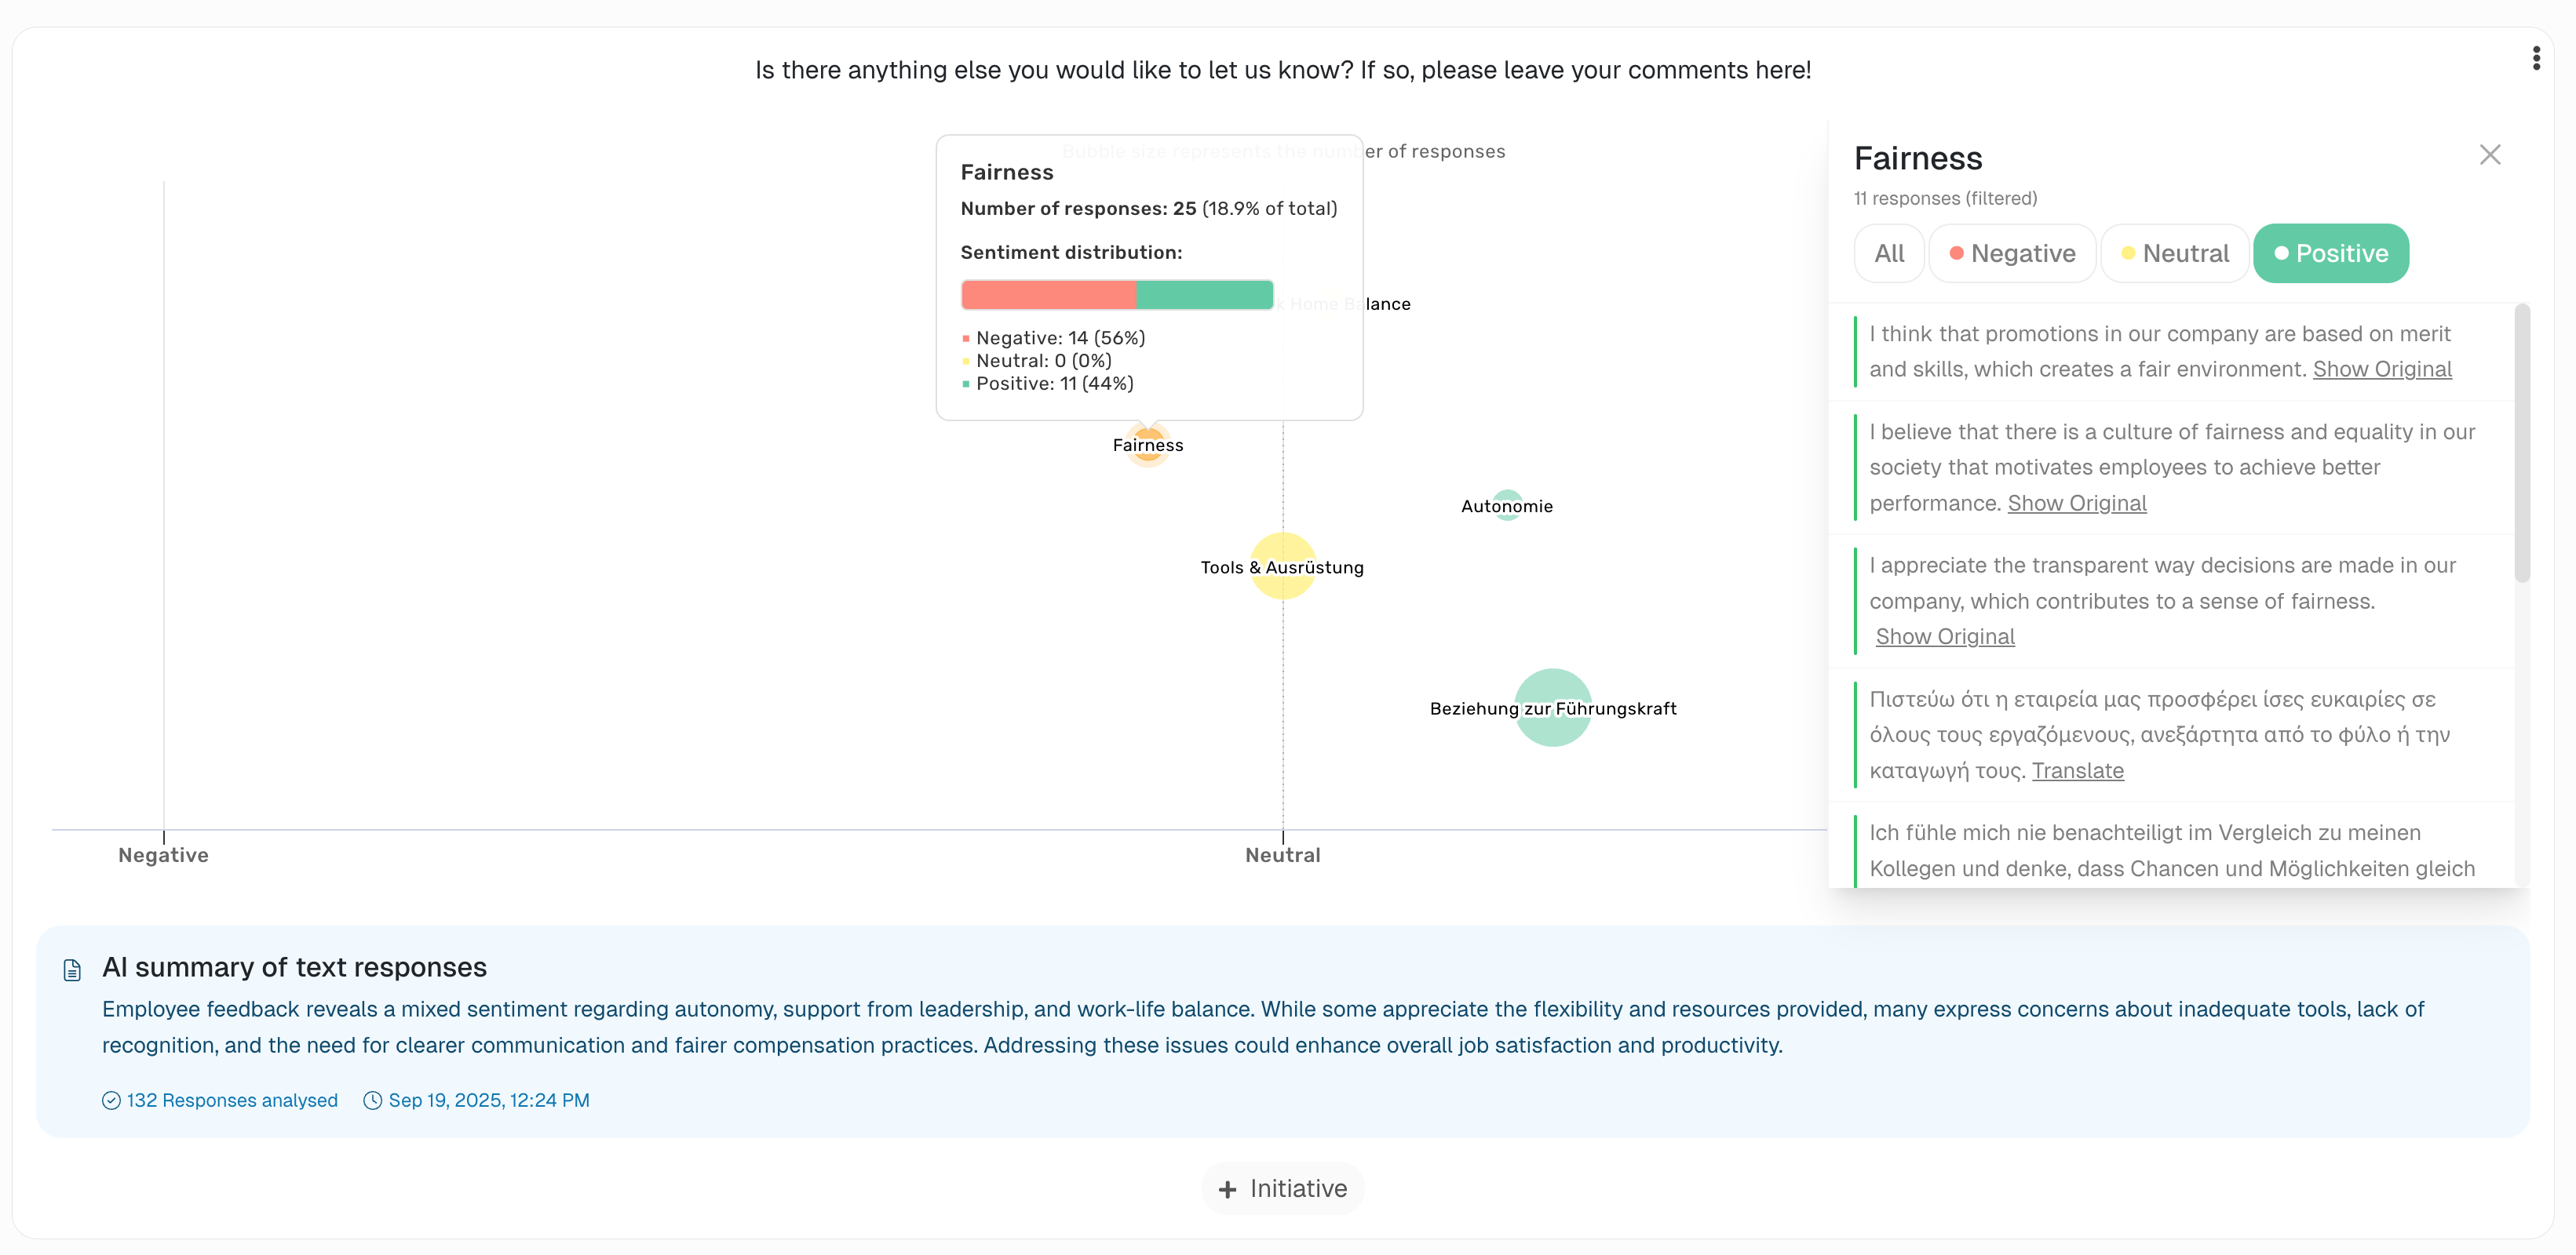Click Translate on the Greek response
The height and width of the screenshot is (1255, 2576).
(x=2078, y=770)
